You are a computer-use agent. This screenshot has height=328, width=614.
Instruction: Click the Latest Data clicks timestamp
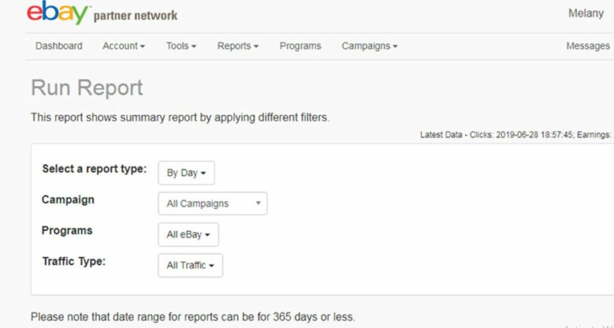[516, 135]
